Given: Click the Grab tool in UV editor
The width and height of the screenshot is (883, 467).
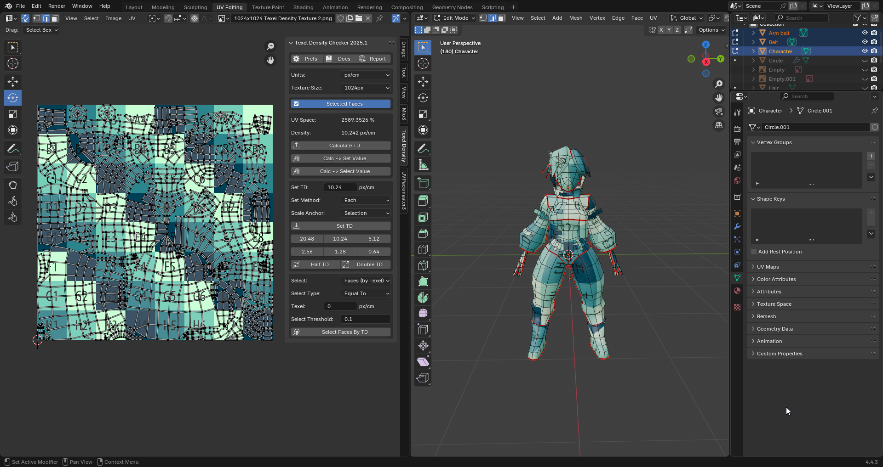Looking at the screenshot, I should [x=13, y=185].
